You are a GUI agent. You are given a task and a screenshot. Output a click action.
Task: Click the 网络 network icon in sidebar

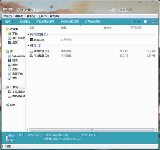pyautogui.click(x=7, y=105)
